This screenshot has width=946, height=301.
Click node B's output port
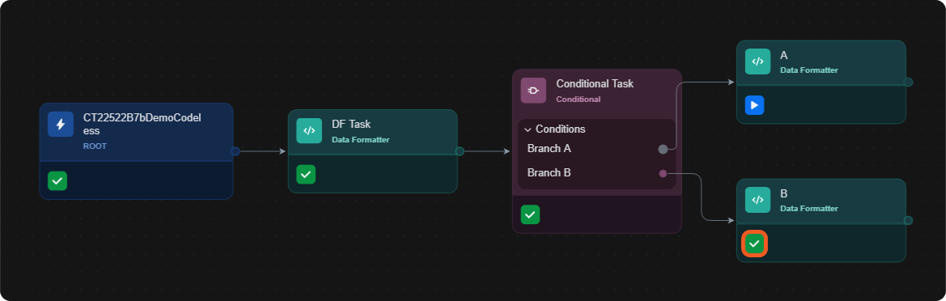coord(908,221)
